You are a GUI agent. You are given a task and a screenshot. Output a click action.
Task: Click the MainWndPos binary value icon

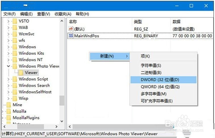pos(71,36)
